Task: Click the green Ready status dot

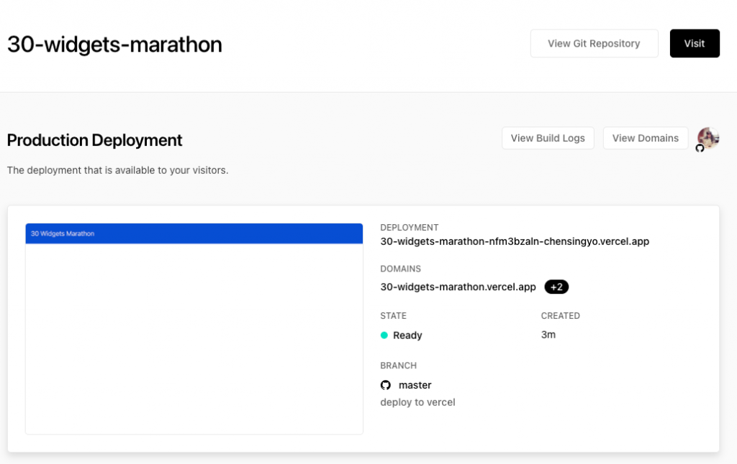Action: coord(384,335)
